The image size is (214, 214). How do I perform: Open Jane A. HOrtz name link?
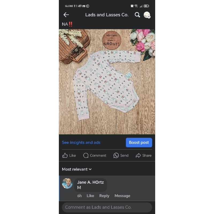pyautogui.click(x=90, y=182)
